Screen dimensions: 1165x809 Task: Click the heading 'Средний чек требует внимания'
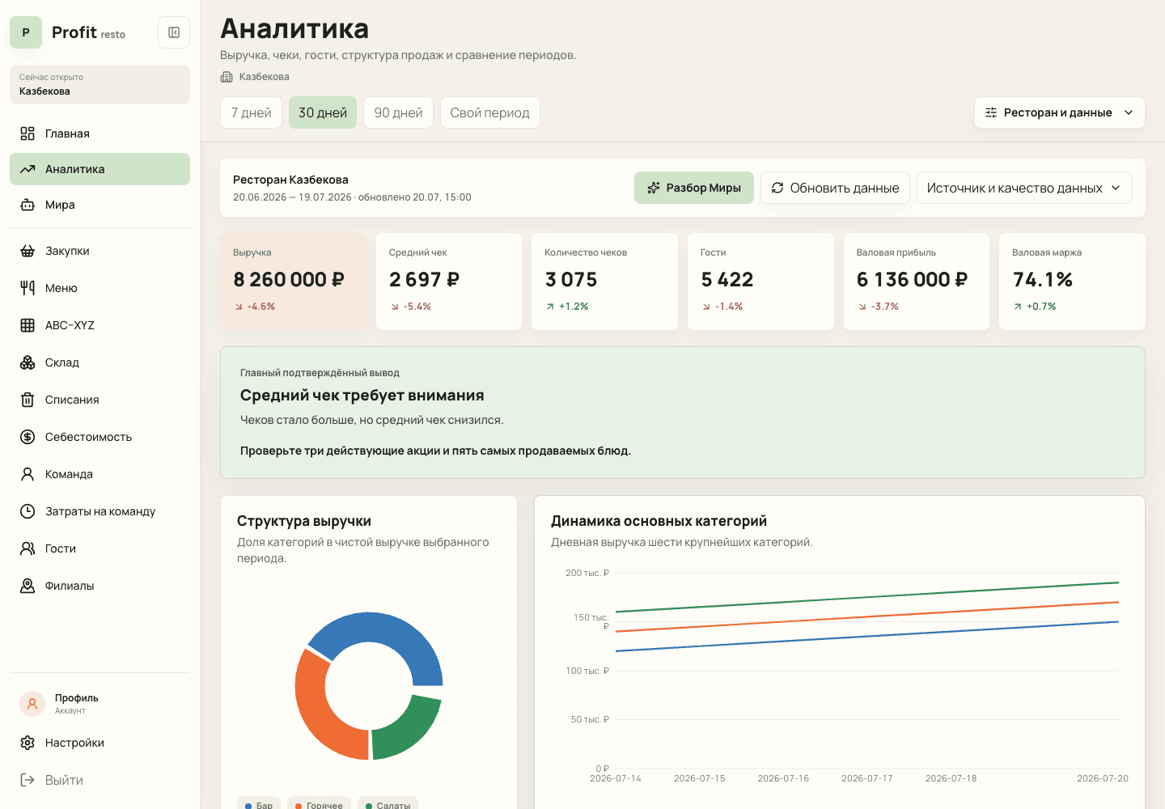[362, 396]
